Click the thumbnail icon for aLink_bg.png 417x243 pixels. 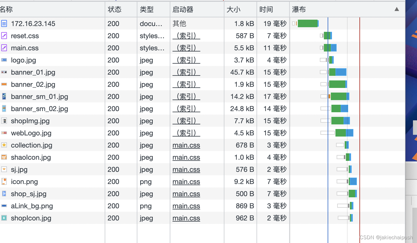click(x=4, y=206)
